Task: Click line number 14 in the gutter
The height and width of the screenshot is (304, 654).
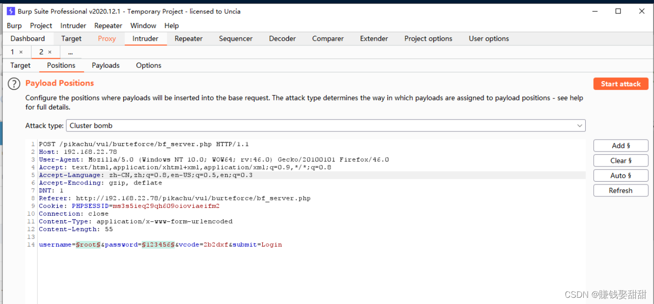Action: click(32, 245)
